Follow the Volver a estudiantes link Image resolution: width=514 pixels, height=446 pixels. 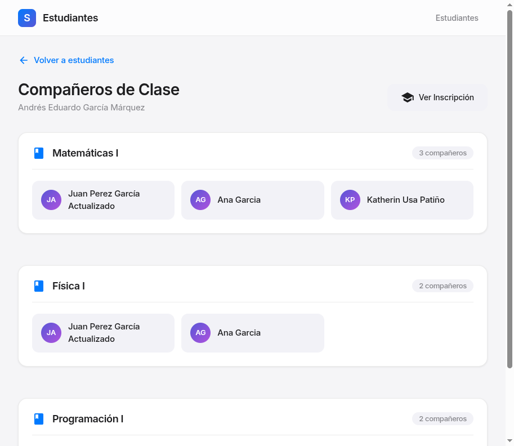click(x=74, y=60)
